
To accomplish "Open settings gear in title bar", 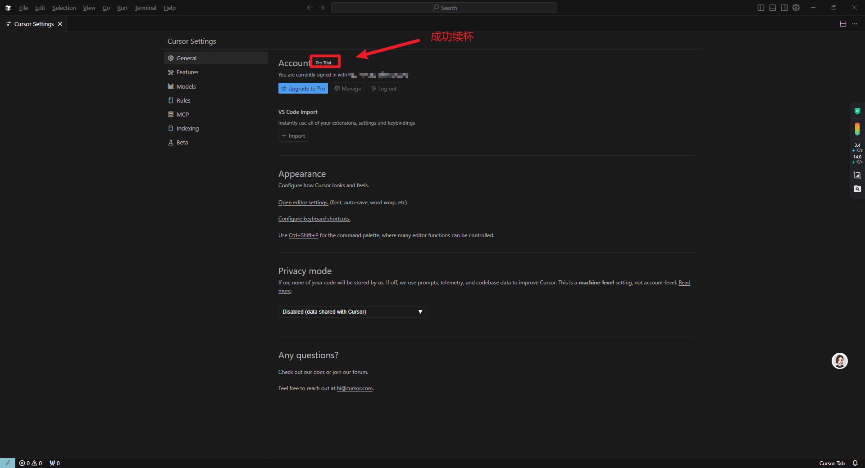I will tap(796, 8).
